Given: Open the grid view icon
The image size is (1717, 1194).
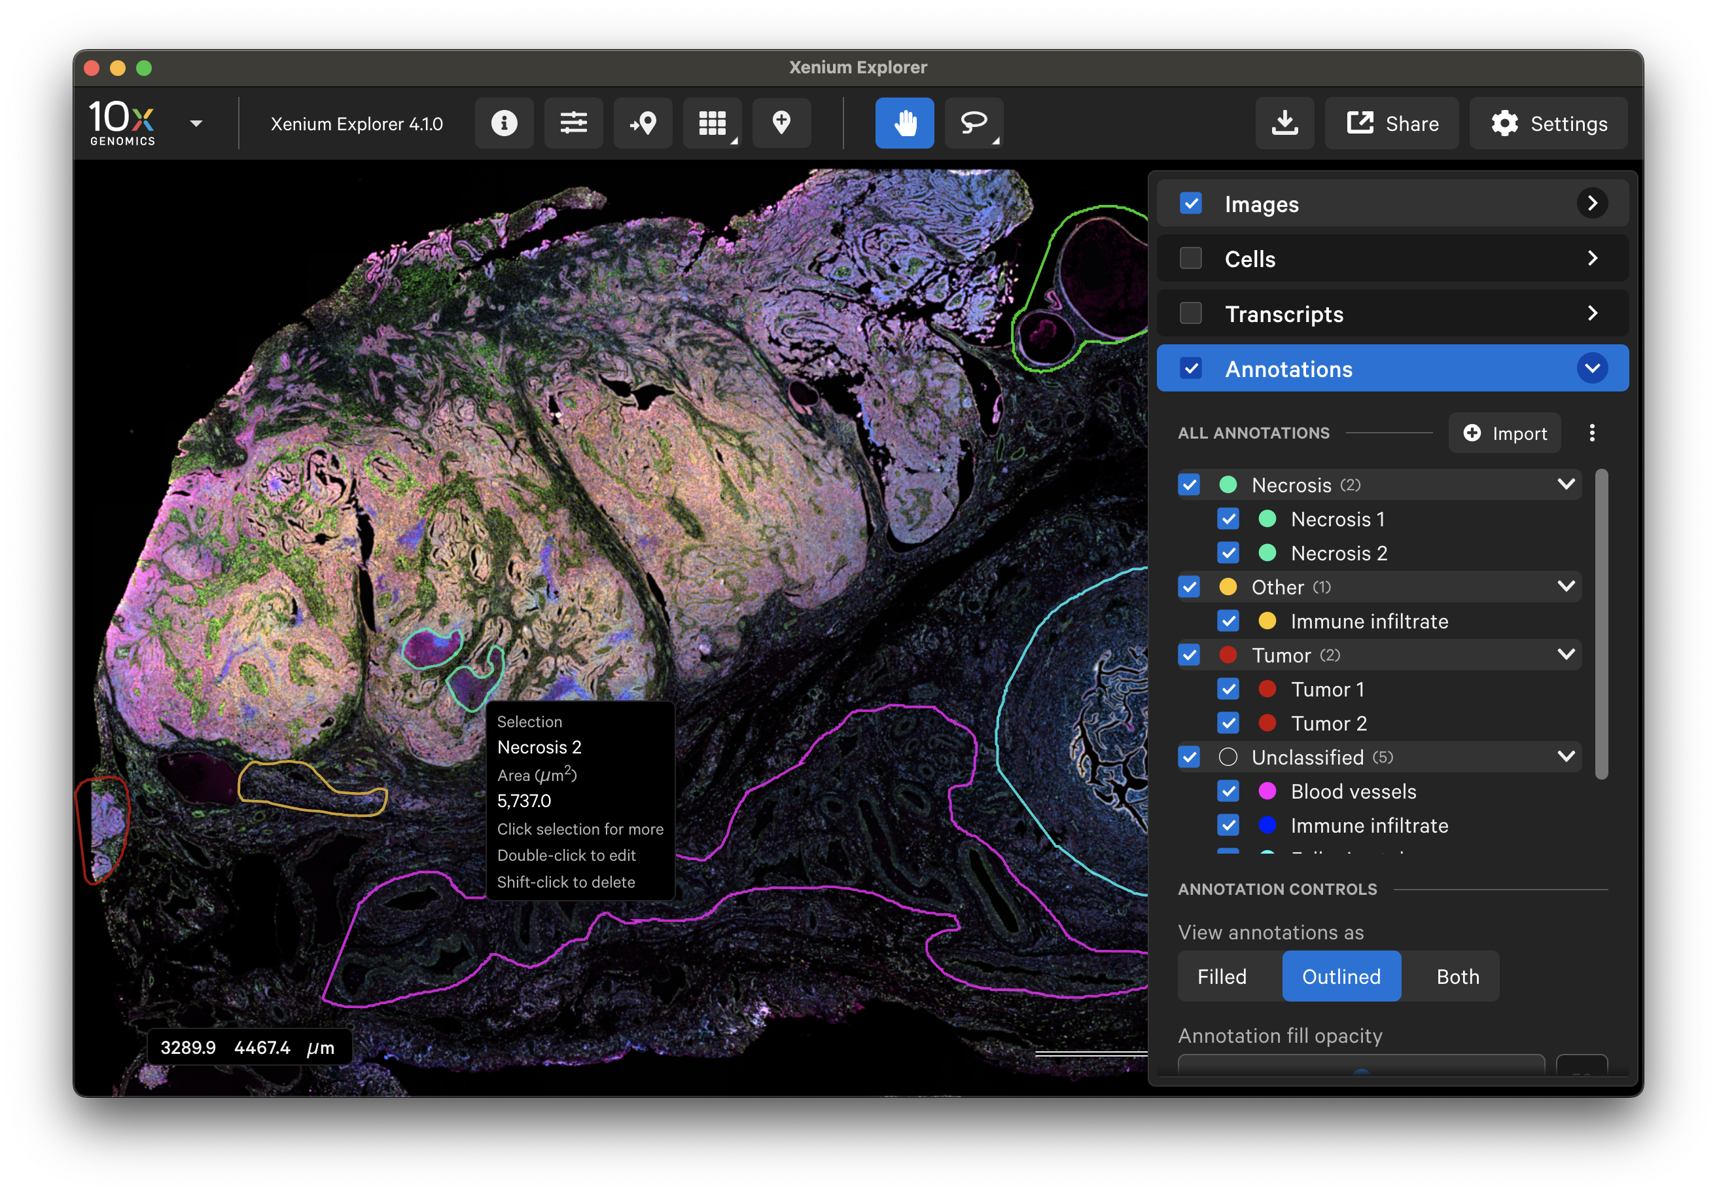Looking at the screenshot, I should click(712, 122).
